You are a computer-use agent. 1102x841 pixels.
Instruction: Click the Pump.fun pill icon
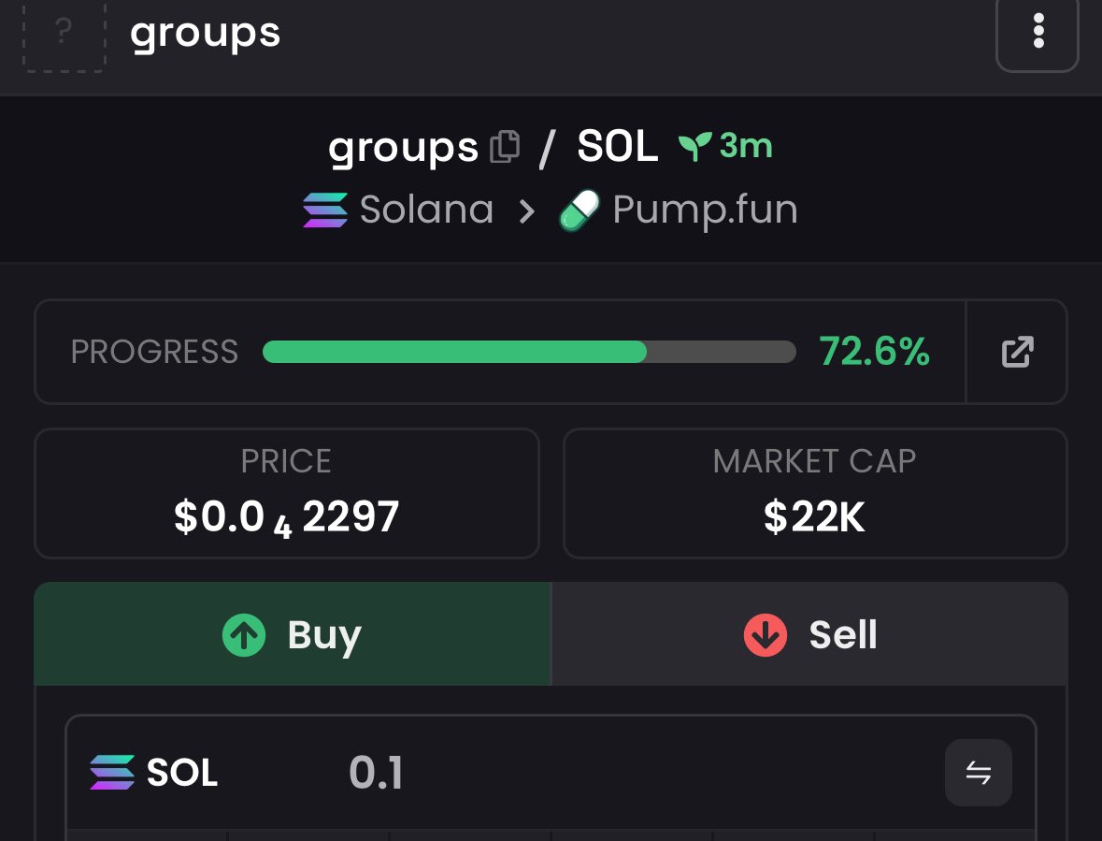click(580, 210)
